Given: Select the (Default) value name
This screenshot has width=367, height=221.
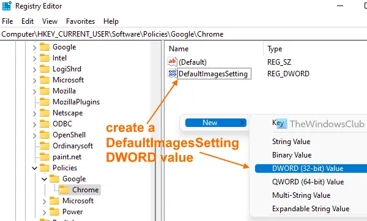Looking at the screenshot, I should pyautogui.click(x=193, y=62).
